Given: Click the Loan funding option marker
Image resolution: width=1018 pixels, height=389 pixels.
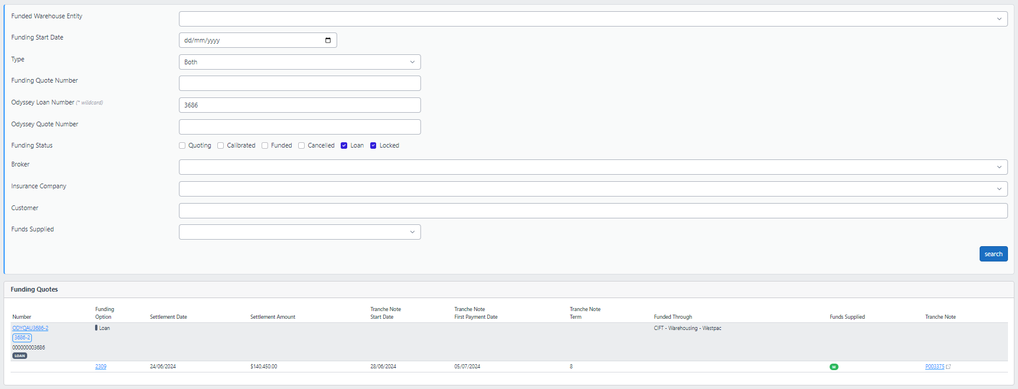Looking at the screenshot, I should click(x=96, y=328).
